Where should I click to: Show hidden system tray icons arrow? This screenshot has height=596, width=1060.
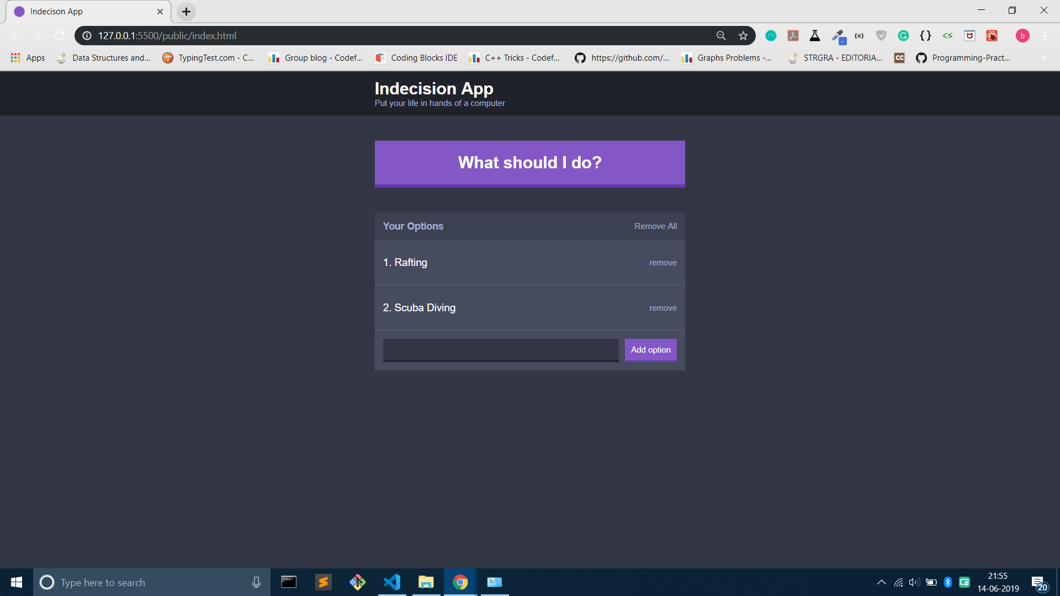(882, 582)
